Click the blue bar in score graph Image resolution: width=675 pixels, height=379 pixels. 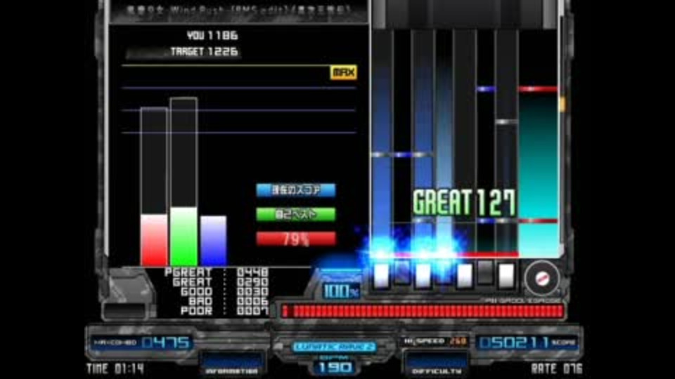tap(213, 241)
